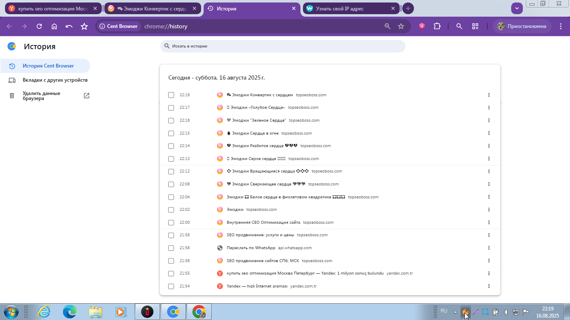Viewport: 570px width, 320px height.
Task: Tick checkbox for 22:16 Зеленое Сердце entry
Action: coord(171,120)
